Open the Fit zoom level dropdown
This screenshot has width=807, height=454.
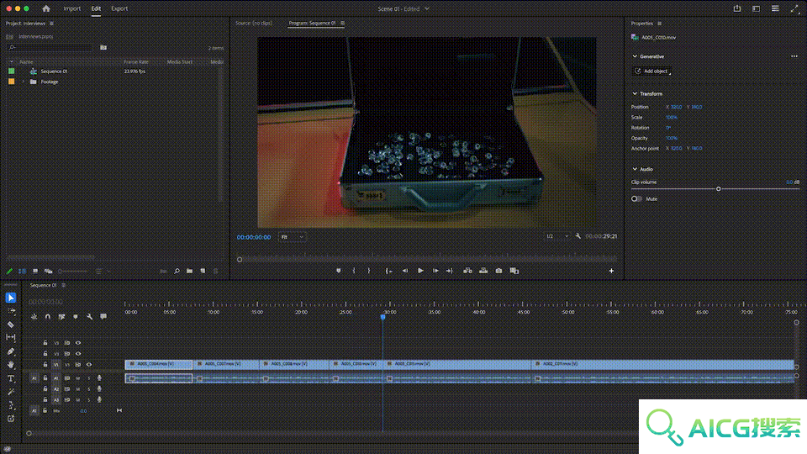[x=292, y=237]
